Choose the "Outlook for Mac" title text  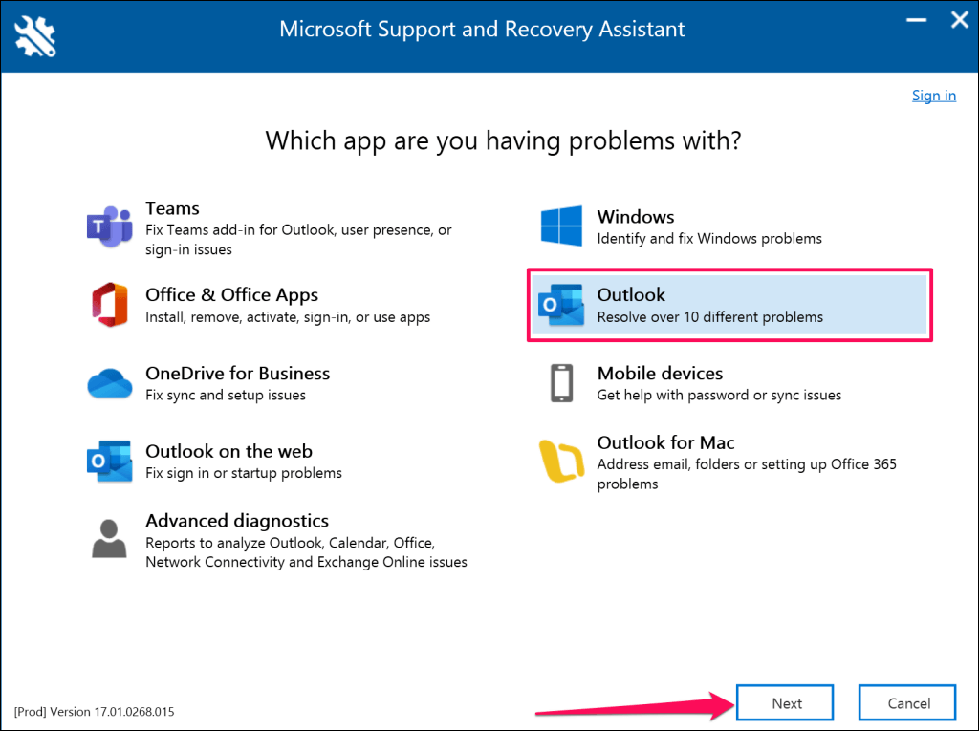point(665,442)
